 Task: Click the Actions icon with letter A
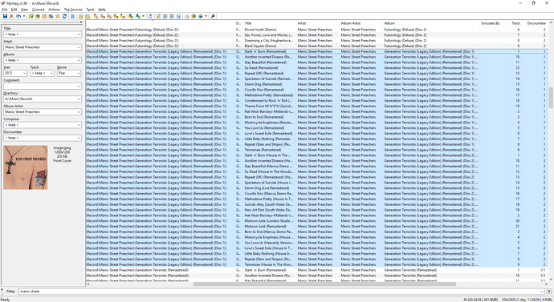tap(138, 16)
